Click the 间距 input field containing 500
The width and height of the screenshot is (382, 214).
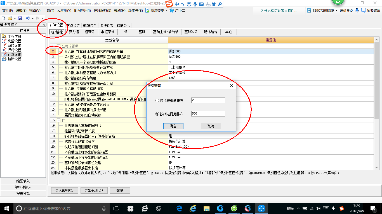(x=208, y=114)
